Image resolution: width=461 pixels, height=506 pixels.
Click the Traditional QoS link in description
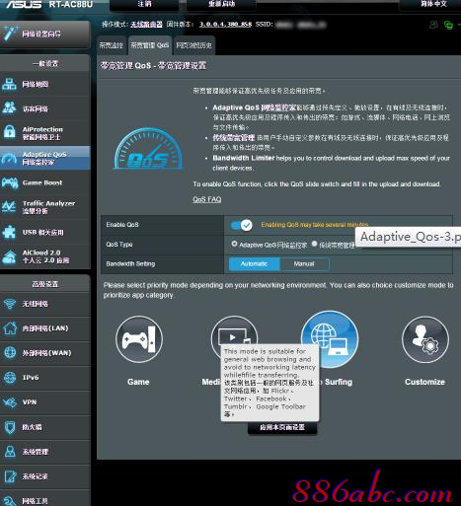pyautogui.click(x=234, y=137)
